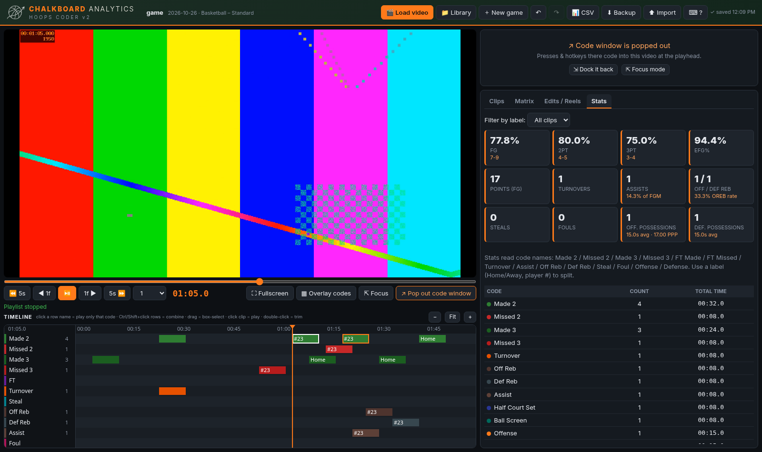Screen dimensions: 762x452
Task: Select #23 clip in Def Reb row
Action: coord(406,423)
